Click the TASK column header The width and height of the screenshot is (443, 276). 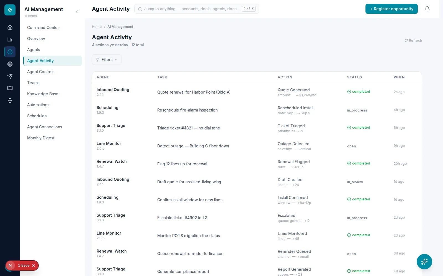(x=162, y=77)
